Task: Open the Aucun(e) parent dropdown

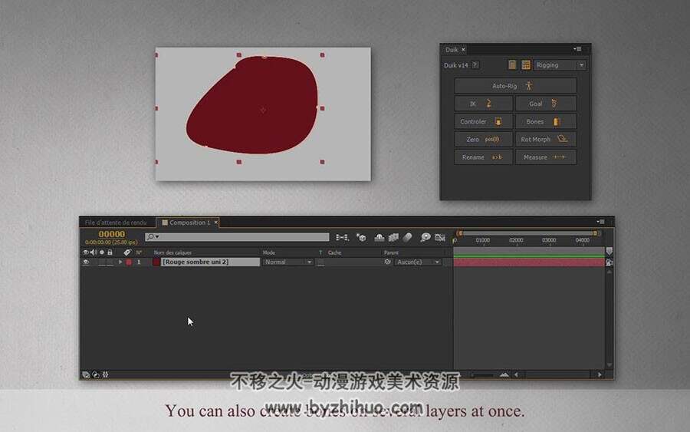Action: coord(417,262)
